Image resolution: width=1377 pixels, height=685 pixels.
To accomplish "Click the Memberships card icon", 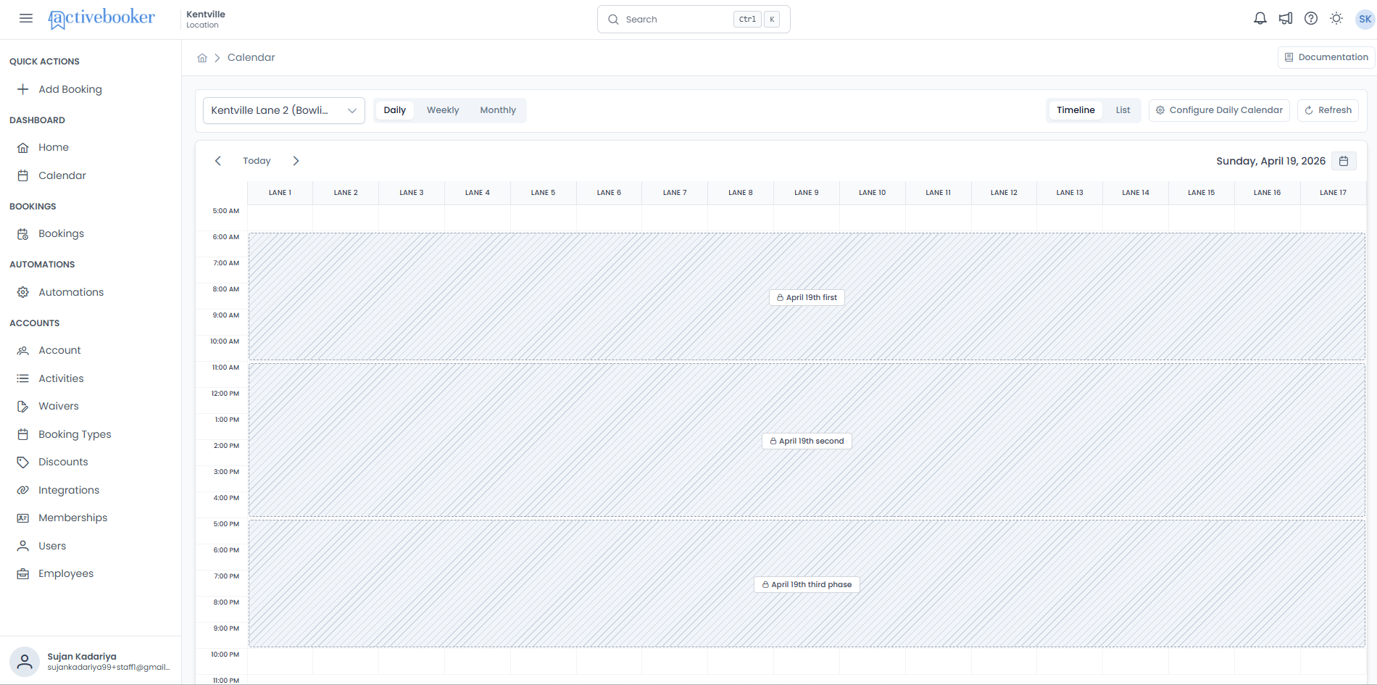I will (x=23, y=518).
